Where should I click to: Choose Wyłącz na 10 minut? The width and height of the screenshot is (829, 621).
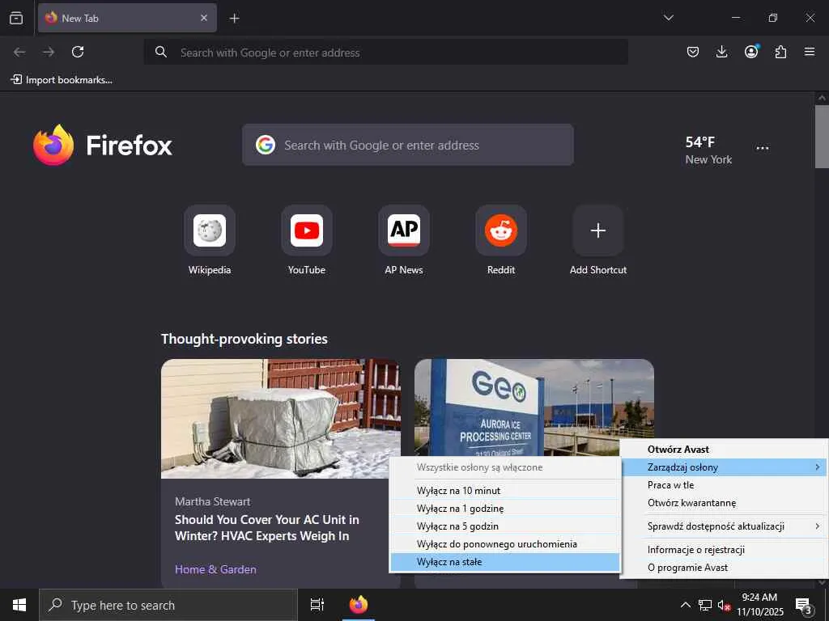(505, 491)
